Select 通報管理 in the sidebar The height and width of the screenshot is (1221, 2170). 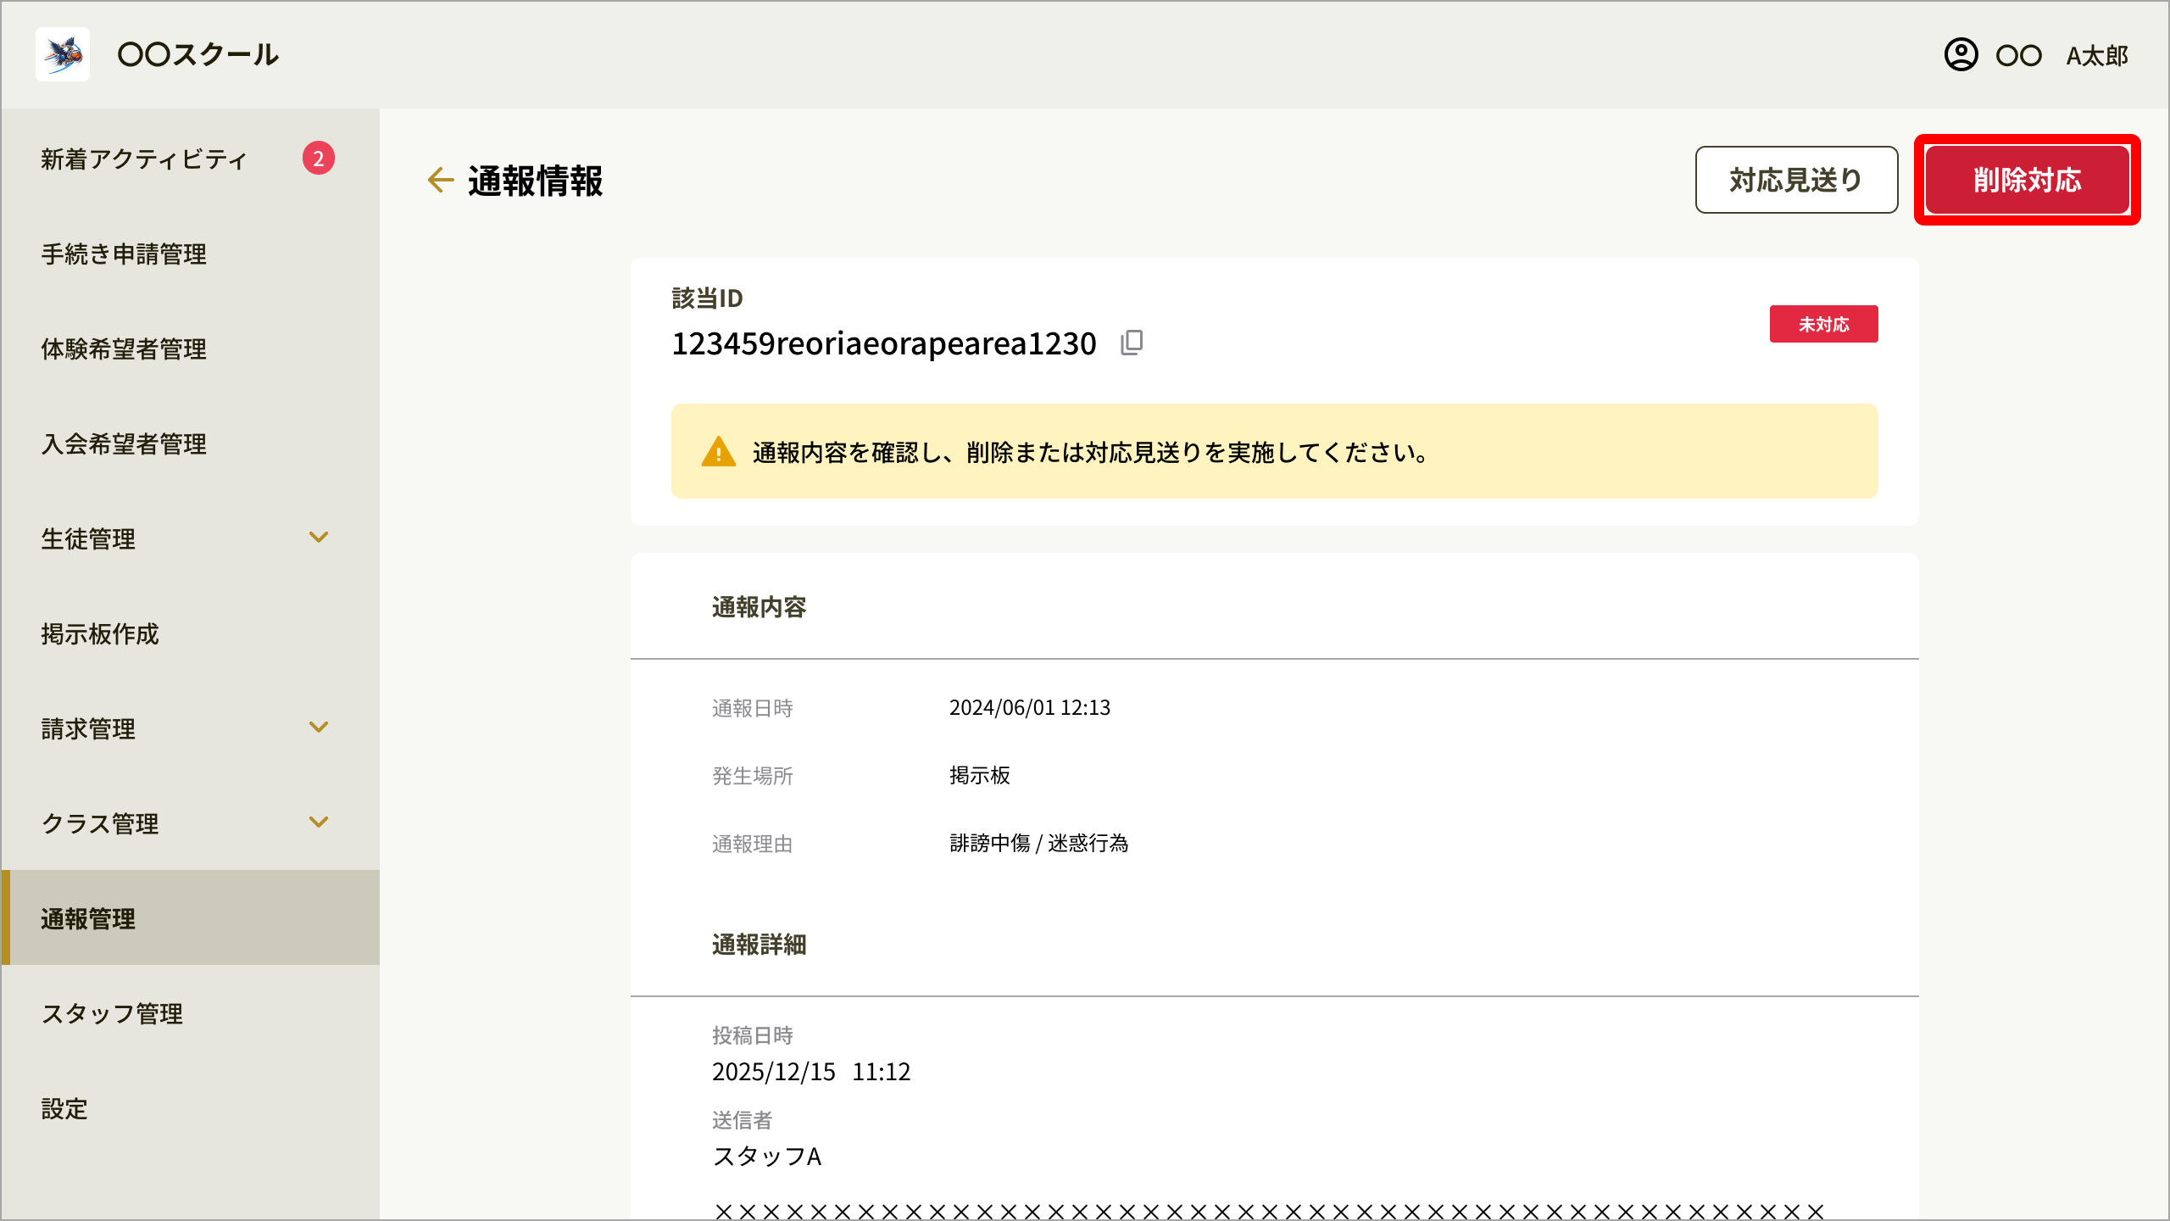point(190,918)
